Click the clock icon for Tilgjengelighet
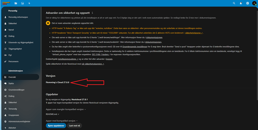Viewport: 258px width, 130px height. pyautogui.click(x=5, y=49)
